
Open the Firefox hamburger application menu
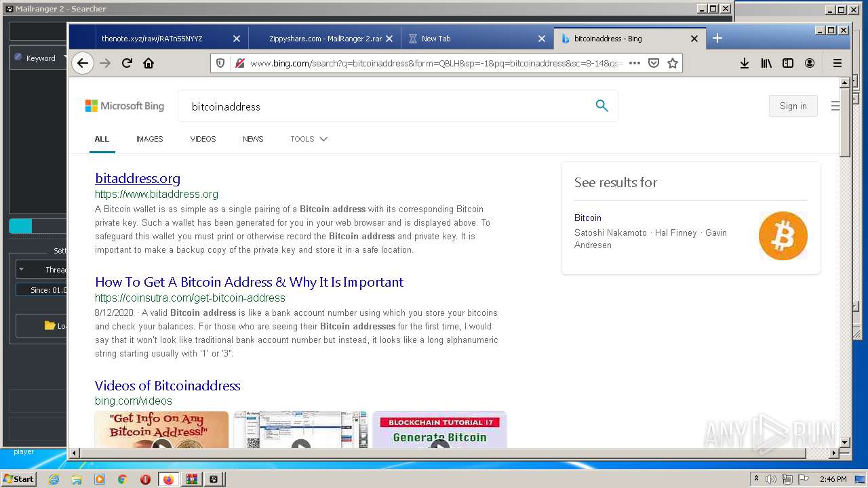click(837, 63)
